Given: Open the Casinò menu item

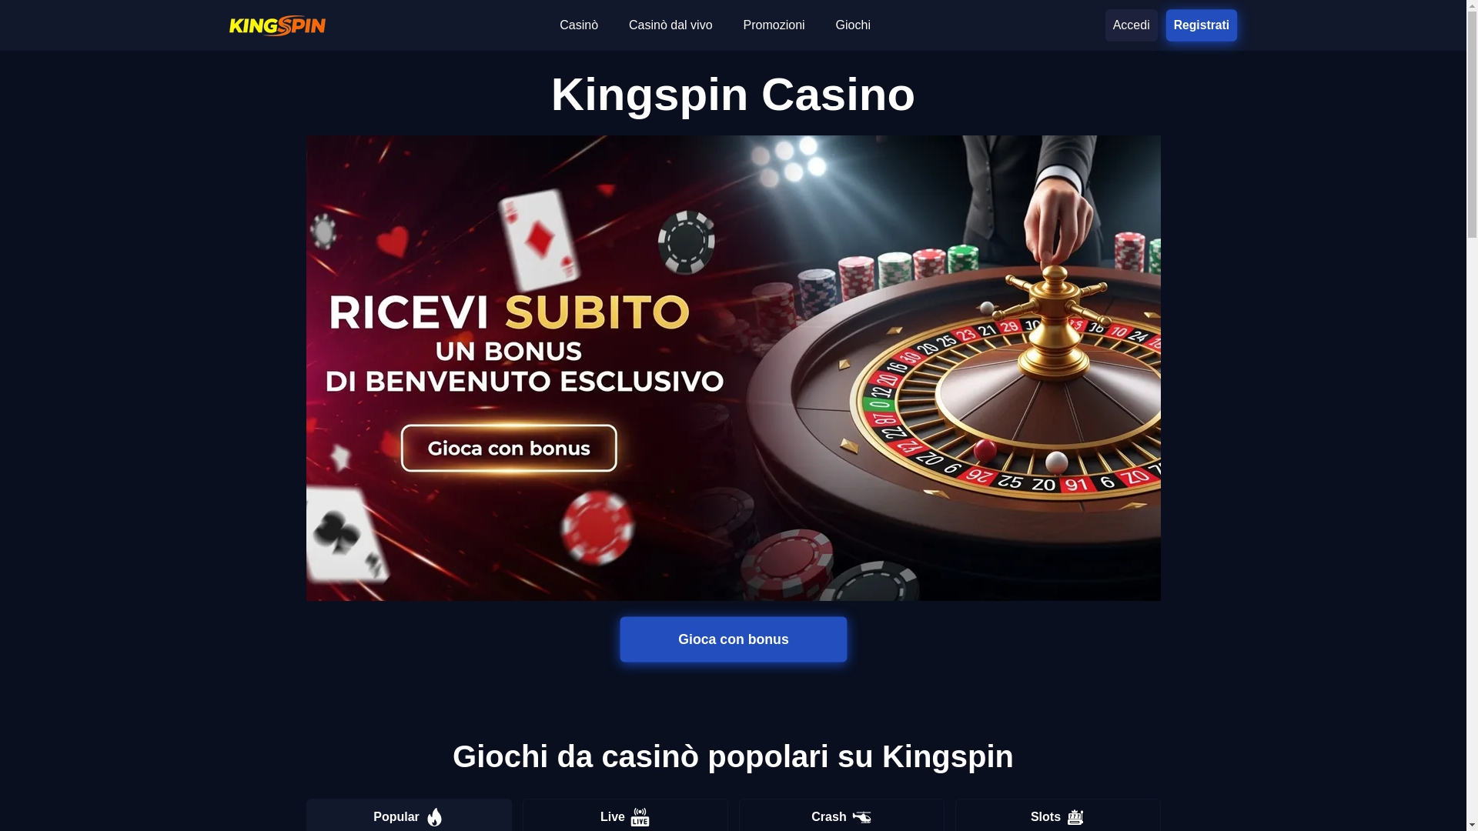Looking at the screenshot, I should 579,25.
